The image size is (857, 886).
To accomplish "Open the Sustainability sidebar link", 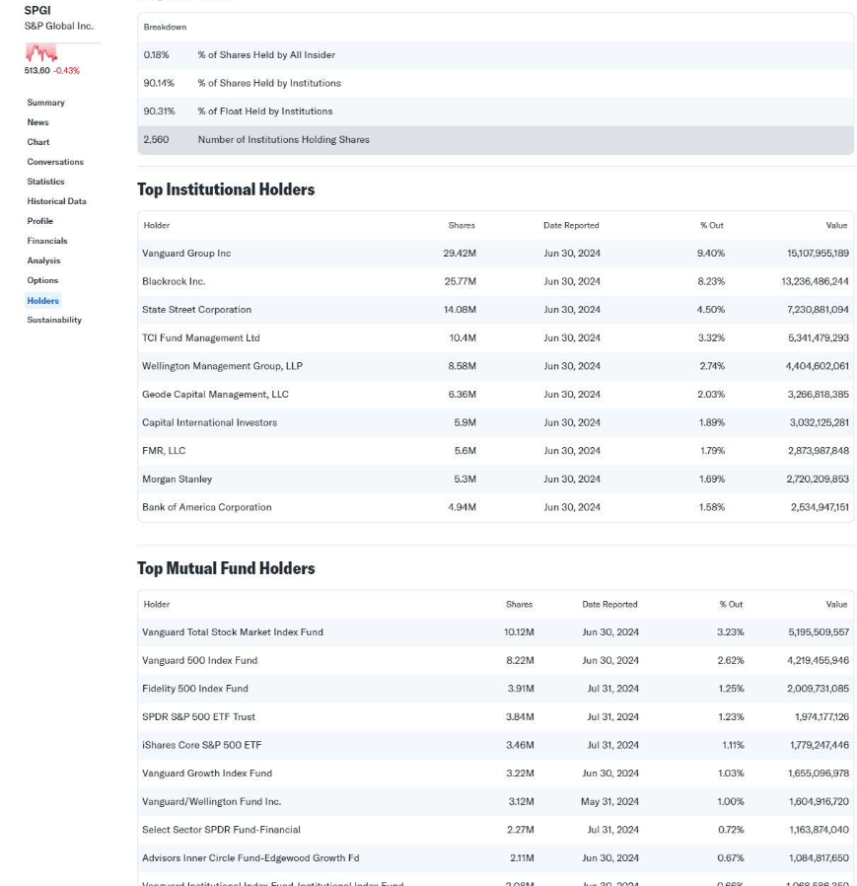I will (x=54, y=320).
